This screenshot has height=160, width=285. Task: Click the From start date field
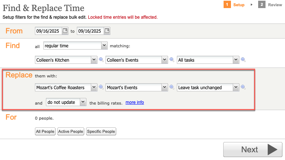click(x=49, y=31)
